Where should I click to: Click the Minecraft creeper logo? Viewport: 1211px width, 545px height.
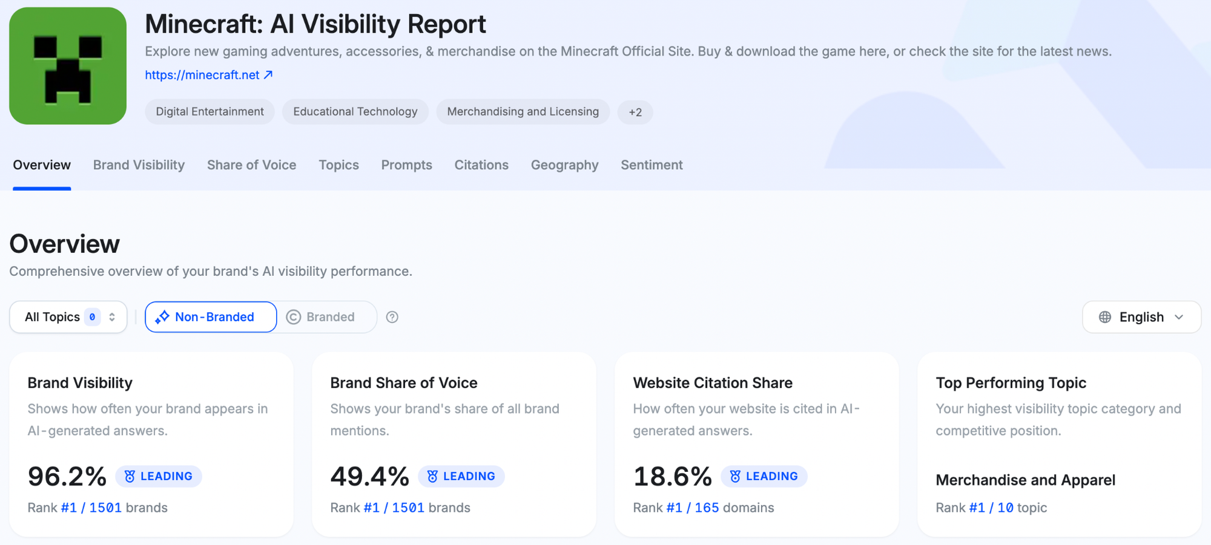[67, 65]
